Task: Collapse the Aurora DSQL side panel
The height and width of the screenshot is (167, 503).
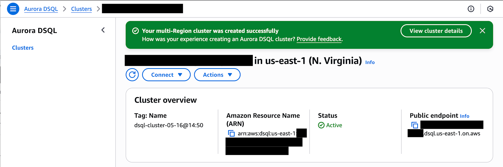Action: tap(103, 30)
